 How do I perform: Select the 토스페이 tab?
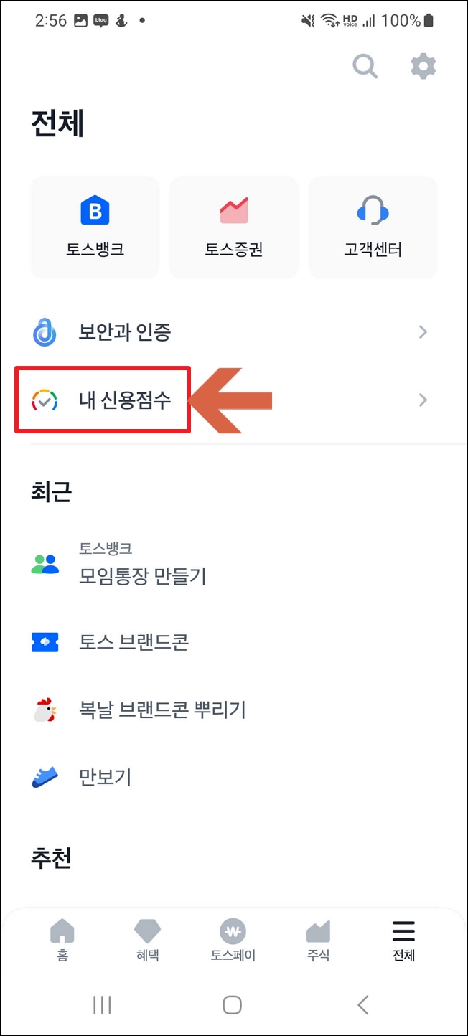(233, 940)
